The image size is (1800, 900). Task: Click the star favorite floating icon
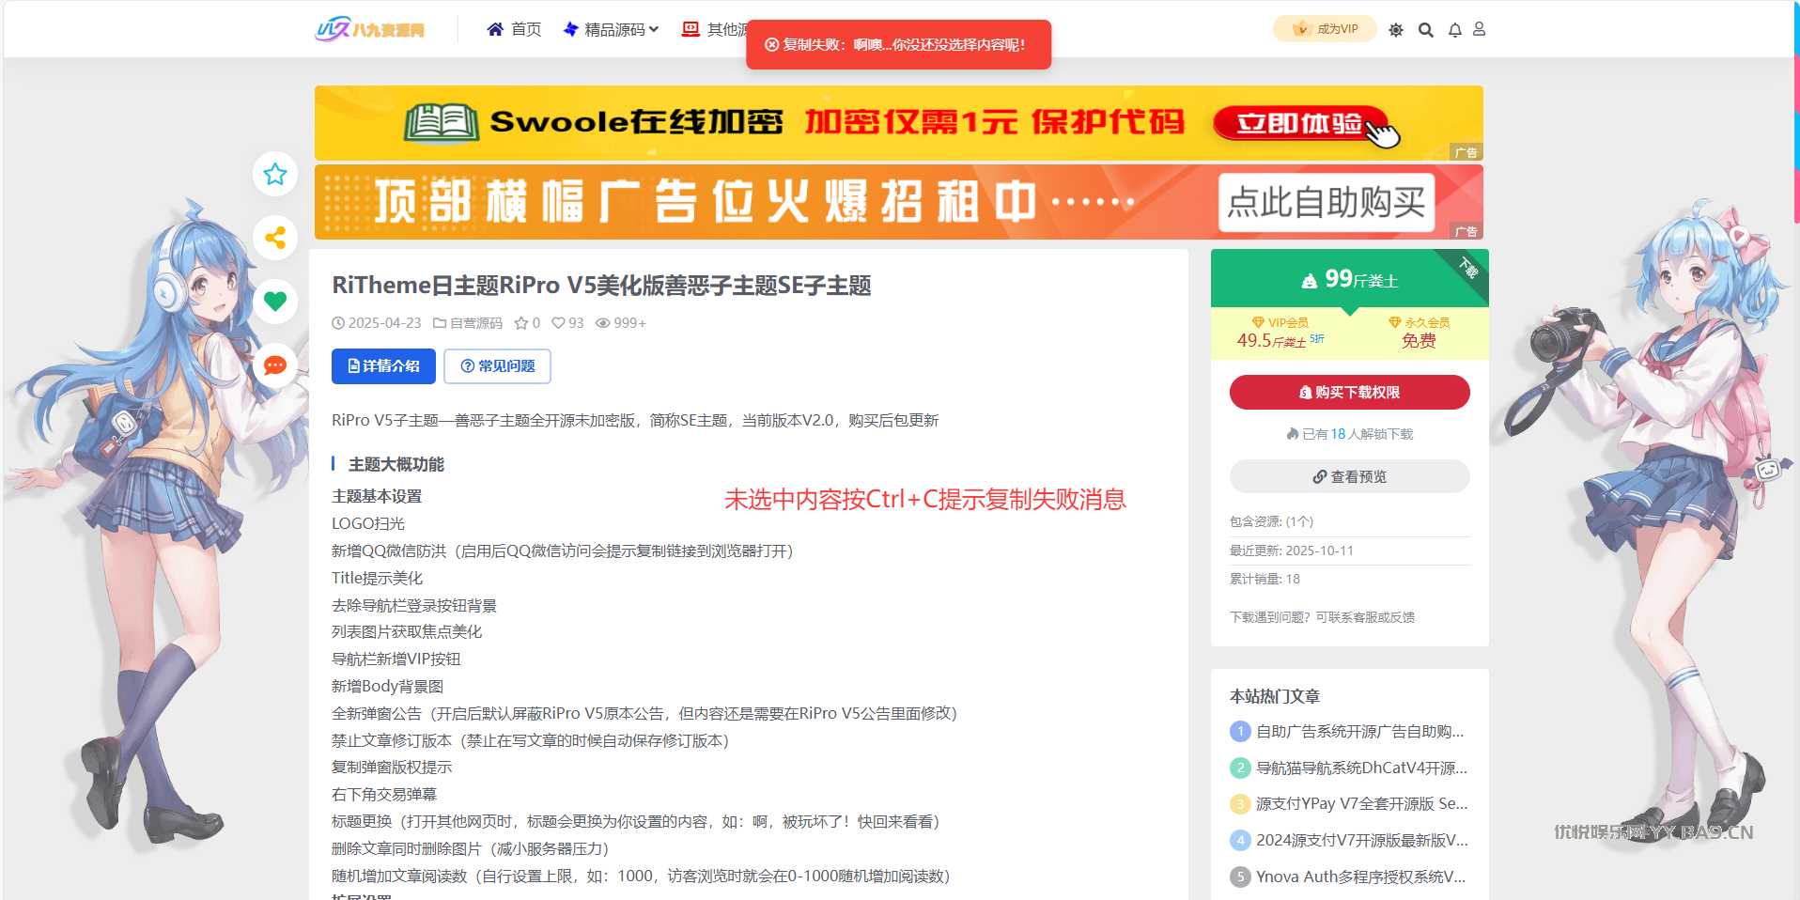[x=274, y=174]
